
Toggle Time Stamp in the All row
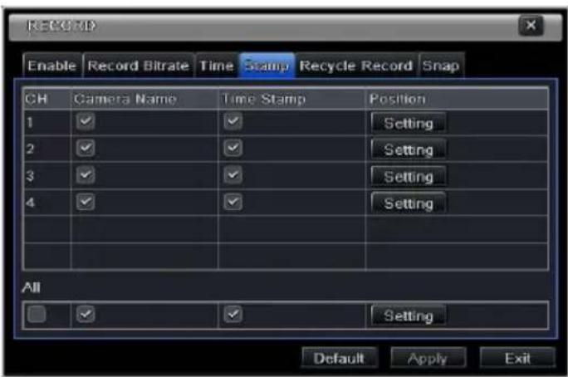pos(233,314)
